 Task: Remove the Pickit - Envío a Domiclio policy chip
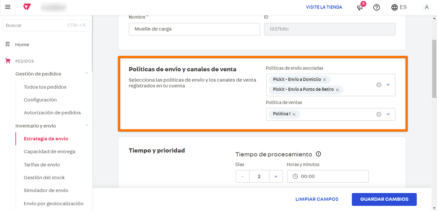coord(325,79)
